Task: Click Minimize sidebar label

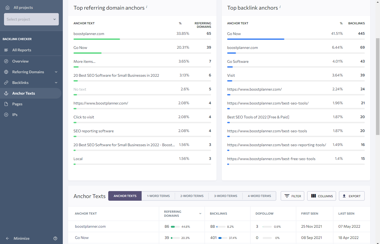Action: point(21,238)
